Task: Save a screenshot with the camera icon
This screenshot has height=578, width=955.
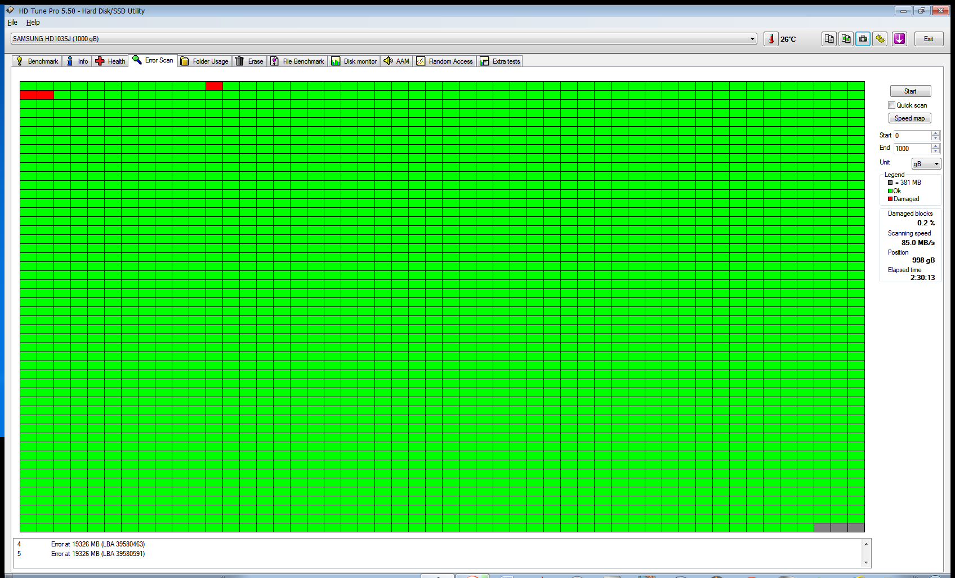Action: (x=863, y=39)
